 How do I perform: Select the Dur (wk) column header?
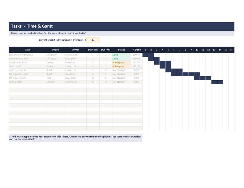106,50
